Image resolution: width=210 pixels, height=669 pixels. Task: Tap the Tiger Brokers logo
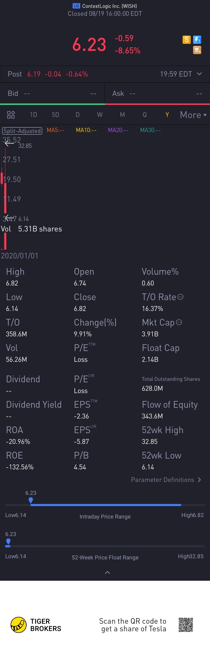point(18,625)
